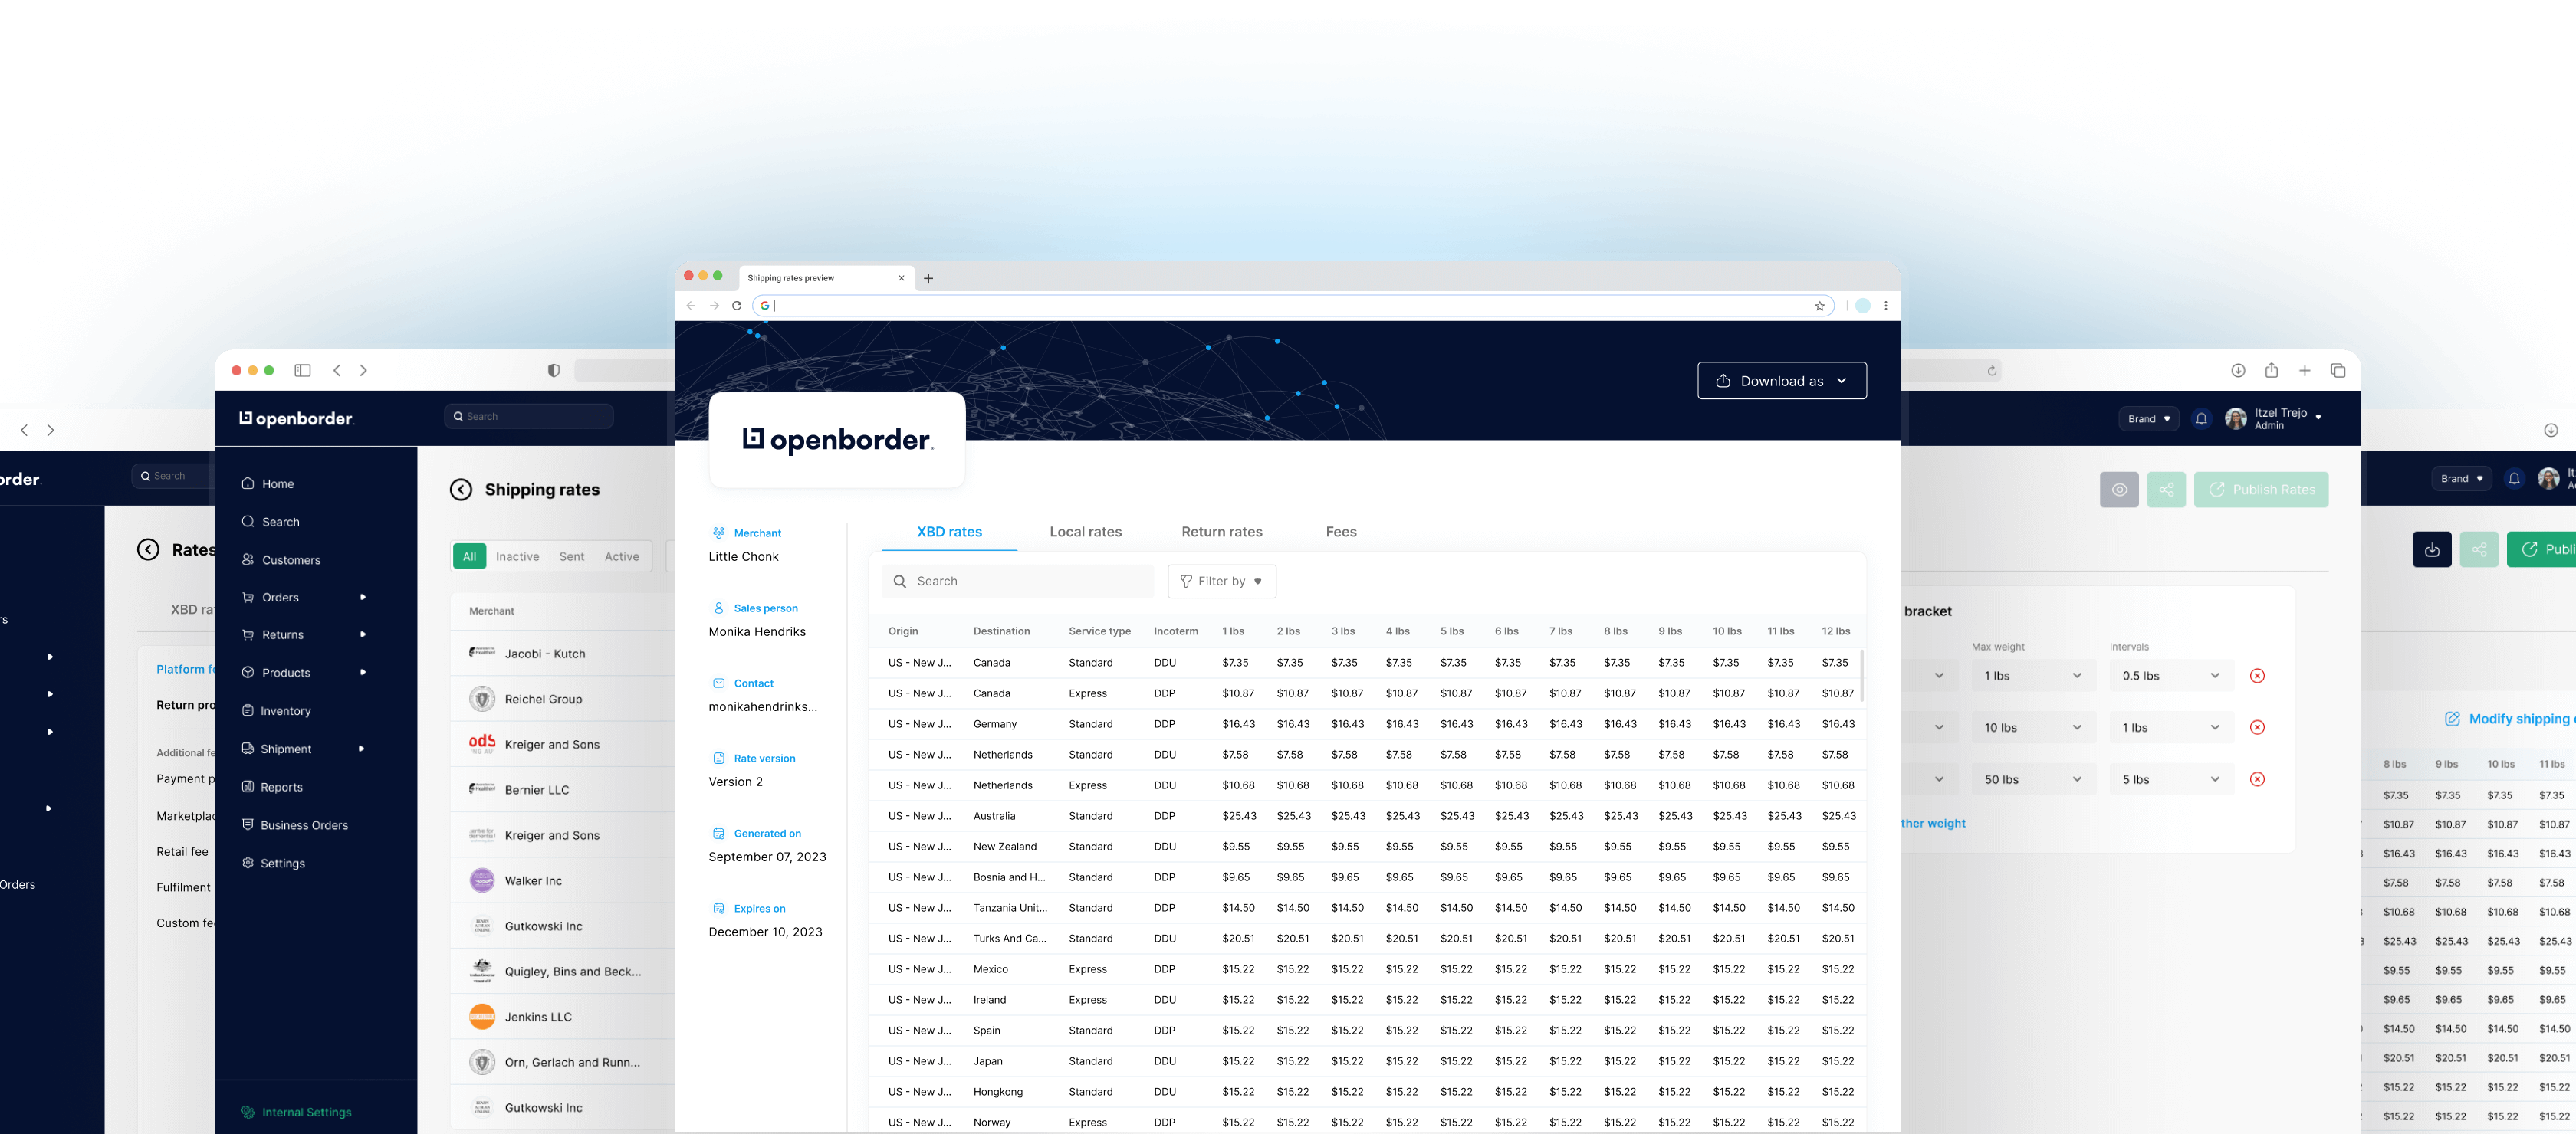This screenshot has width=2576, height=1134.
Task: Reload the Shipping rates preview page
Action: point(737,306)
